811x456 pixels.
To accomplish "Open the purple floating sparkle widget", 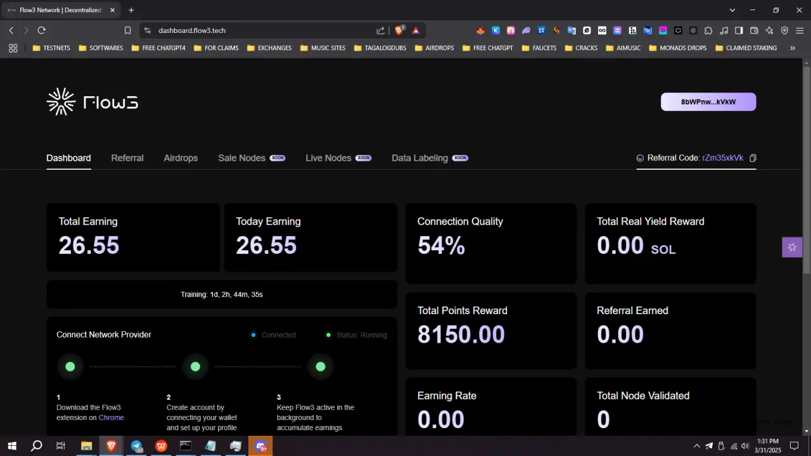I will [792, 247].
